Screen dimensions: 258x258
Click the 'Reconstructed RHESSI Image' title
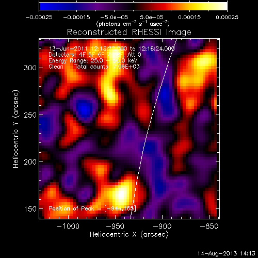click(129, 33)
